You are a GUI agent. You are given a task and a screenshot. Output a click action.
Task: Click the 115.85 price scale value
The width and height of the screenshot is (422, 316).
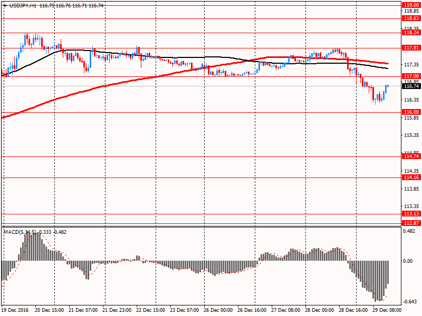pyautogui.click(x=411, y=118)
